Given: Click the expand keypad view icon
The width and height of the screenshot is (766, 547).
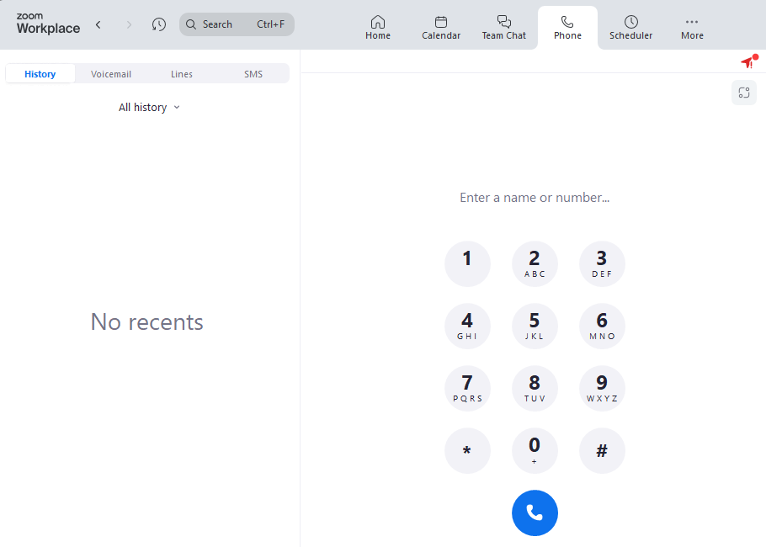Looking at the screenshot, I should click(x=744, y=93).
